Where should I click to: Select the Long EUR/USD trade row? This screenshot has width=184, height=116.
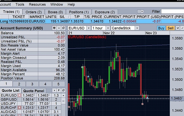[92, 21]
